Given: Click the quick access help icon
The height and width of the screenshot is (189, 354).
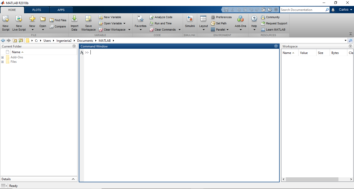Looking at the screenshot, I should click(x=270, y=10).
